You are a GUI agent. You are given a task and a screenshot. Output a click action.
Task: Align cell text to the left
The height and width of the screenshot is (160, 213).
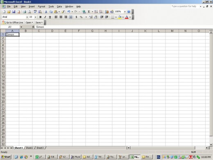point(56,17)
